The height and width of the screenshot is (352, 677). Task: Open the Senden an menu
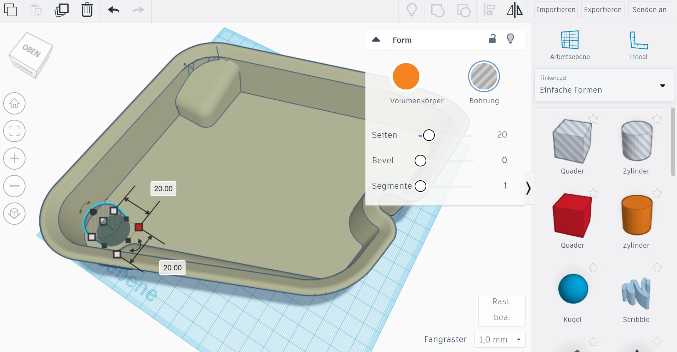649,10
